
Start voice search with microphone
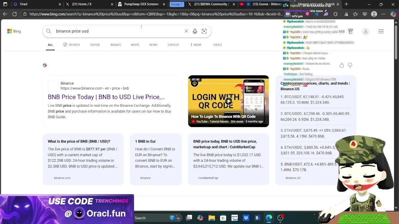(x=195, y=31)
